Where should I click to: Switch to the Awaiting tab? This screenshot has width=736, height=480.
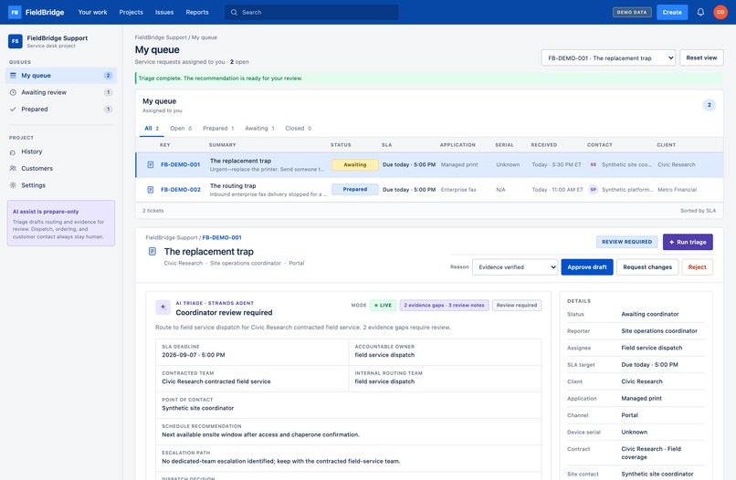259,128
